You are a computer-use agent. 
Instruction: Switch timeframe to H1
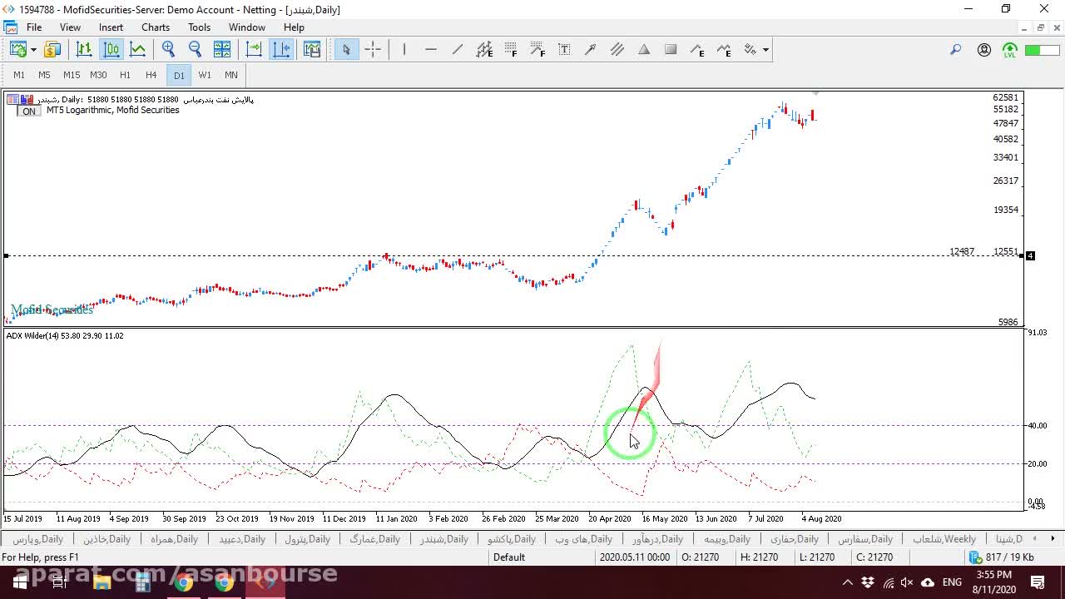(x=125, y=75)
